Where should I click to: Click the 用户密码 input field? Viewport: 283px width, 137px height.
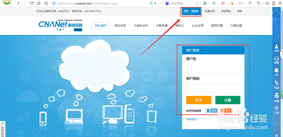click(213, 88)
